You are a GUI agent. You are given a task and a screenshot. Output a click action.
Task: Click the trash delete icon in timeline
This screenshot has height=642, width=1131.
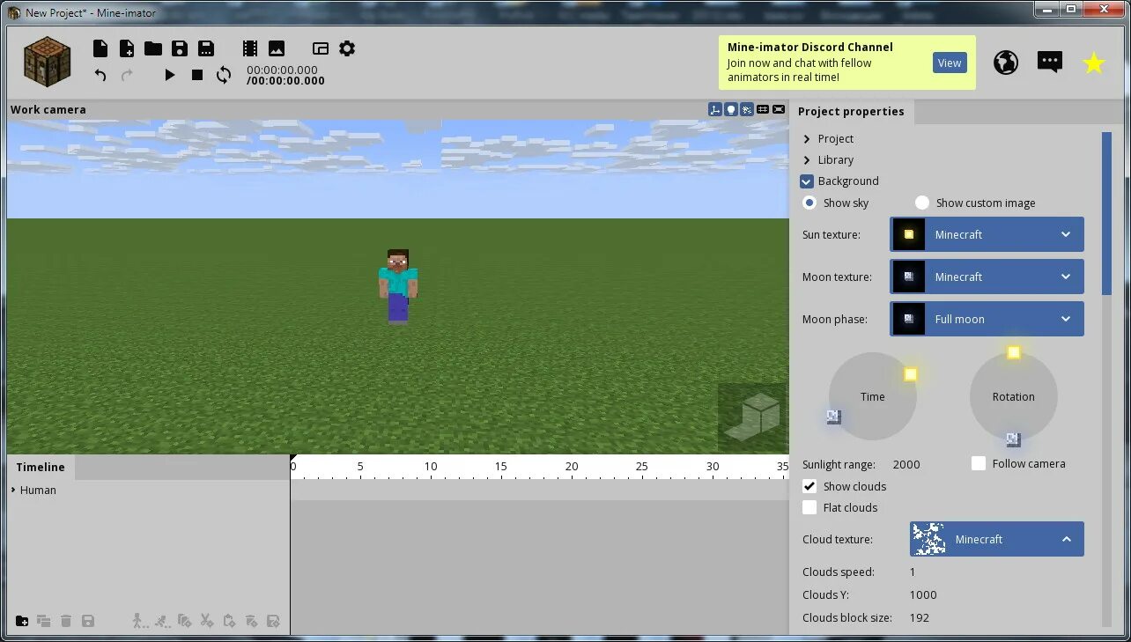coord(66,621)
